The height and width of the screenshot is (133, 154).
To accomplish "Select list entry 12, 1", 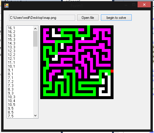I will 11,59.
